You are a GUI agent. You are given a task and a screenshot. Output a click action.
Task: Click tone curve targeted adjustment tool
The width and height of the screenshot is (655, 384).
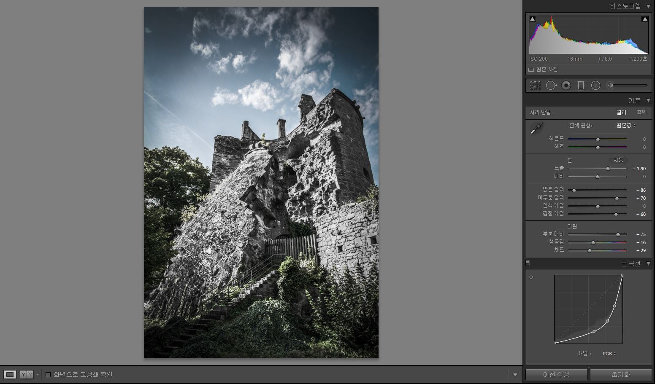pos(531,277)
